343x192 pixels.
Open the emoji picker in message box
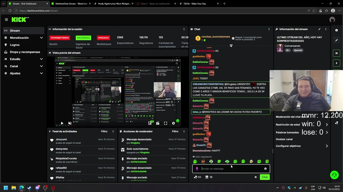click(266, 169)
